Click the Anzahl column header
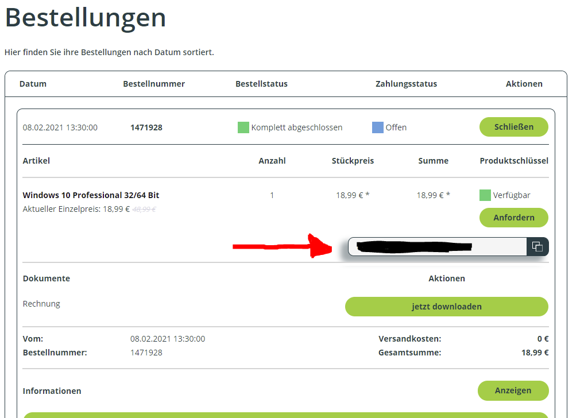This screenshot has width=584, height=418. click(272, 161)
